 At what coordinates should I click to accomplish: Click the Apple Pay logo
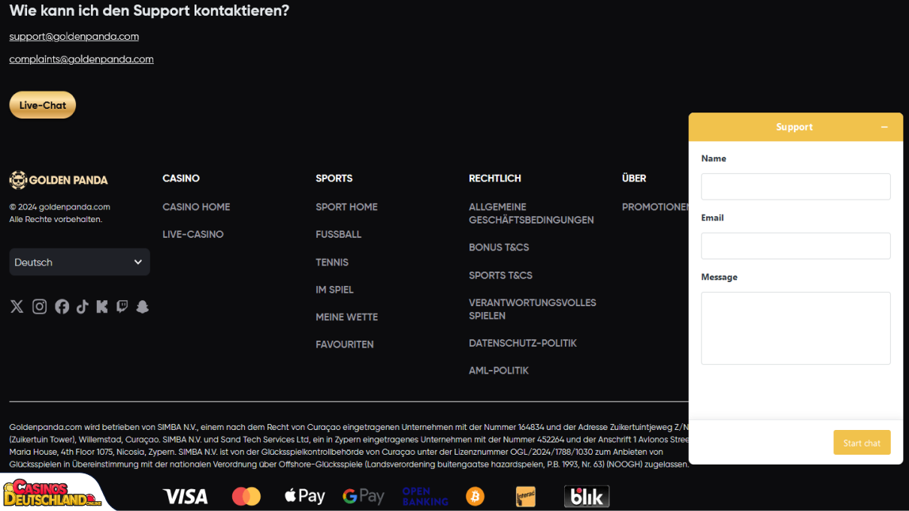pos(304,496)
